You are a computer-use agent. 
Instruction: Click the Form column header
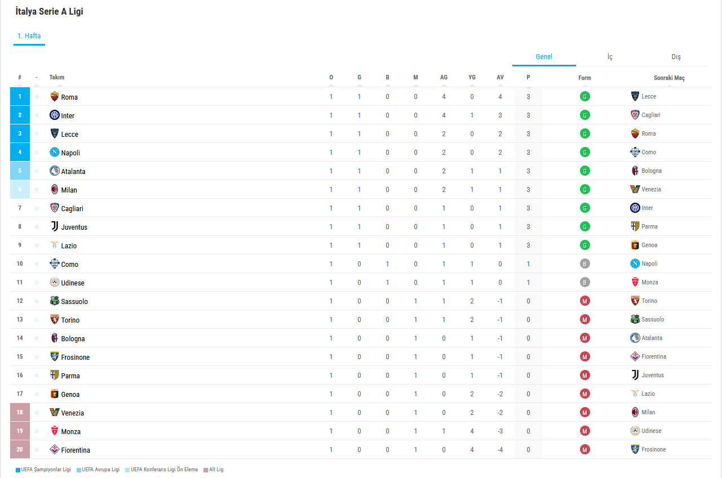point(584,78)
